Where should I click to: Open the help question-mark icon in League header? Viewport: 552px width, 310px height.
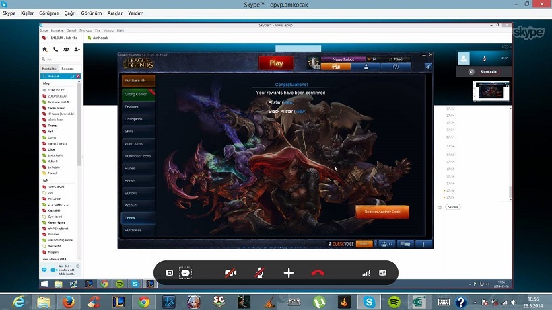(396, 67)
